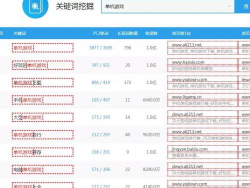Click the 查看更多步骤 page title
The width and height of the screenshot is (250, 188).
(x=185, y=155)
